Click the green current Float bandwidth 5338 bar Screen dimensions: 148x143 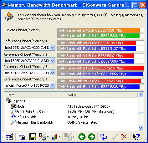click(x=101, y=36)
